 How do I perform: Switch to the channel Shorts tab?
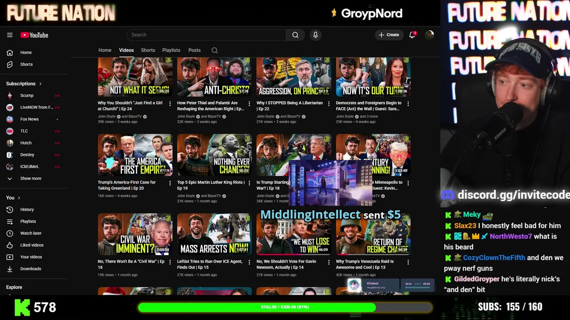click(x=148, y=50)
